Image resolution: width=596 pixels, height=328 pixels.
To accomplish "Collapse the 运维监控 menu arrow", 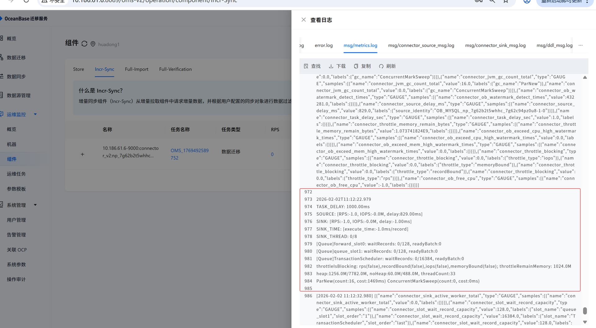I will pyautogui.click(x=35, y=114).
